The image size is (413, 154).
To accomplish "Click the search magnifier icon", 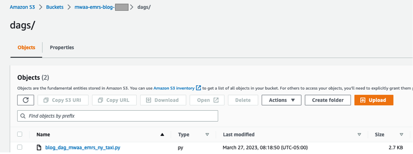I will click(23, 116).
